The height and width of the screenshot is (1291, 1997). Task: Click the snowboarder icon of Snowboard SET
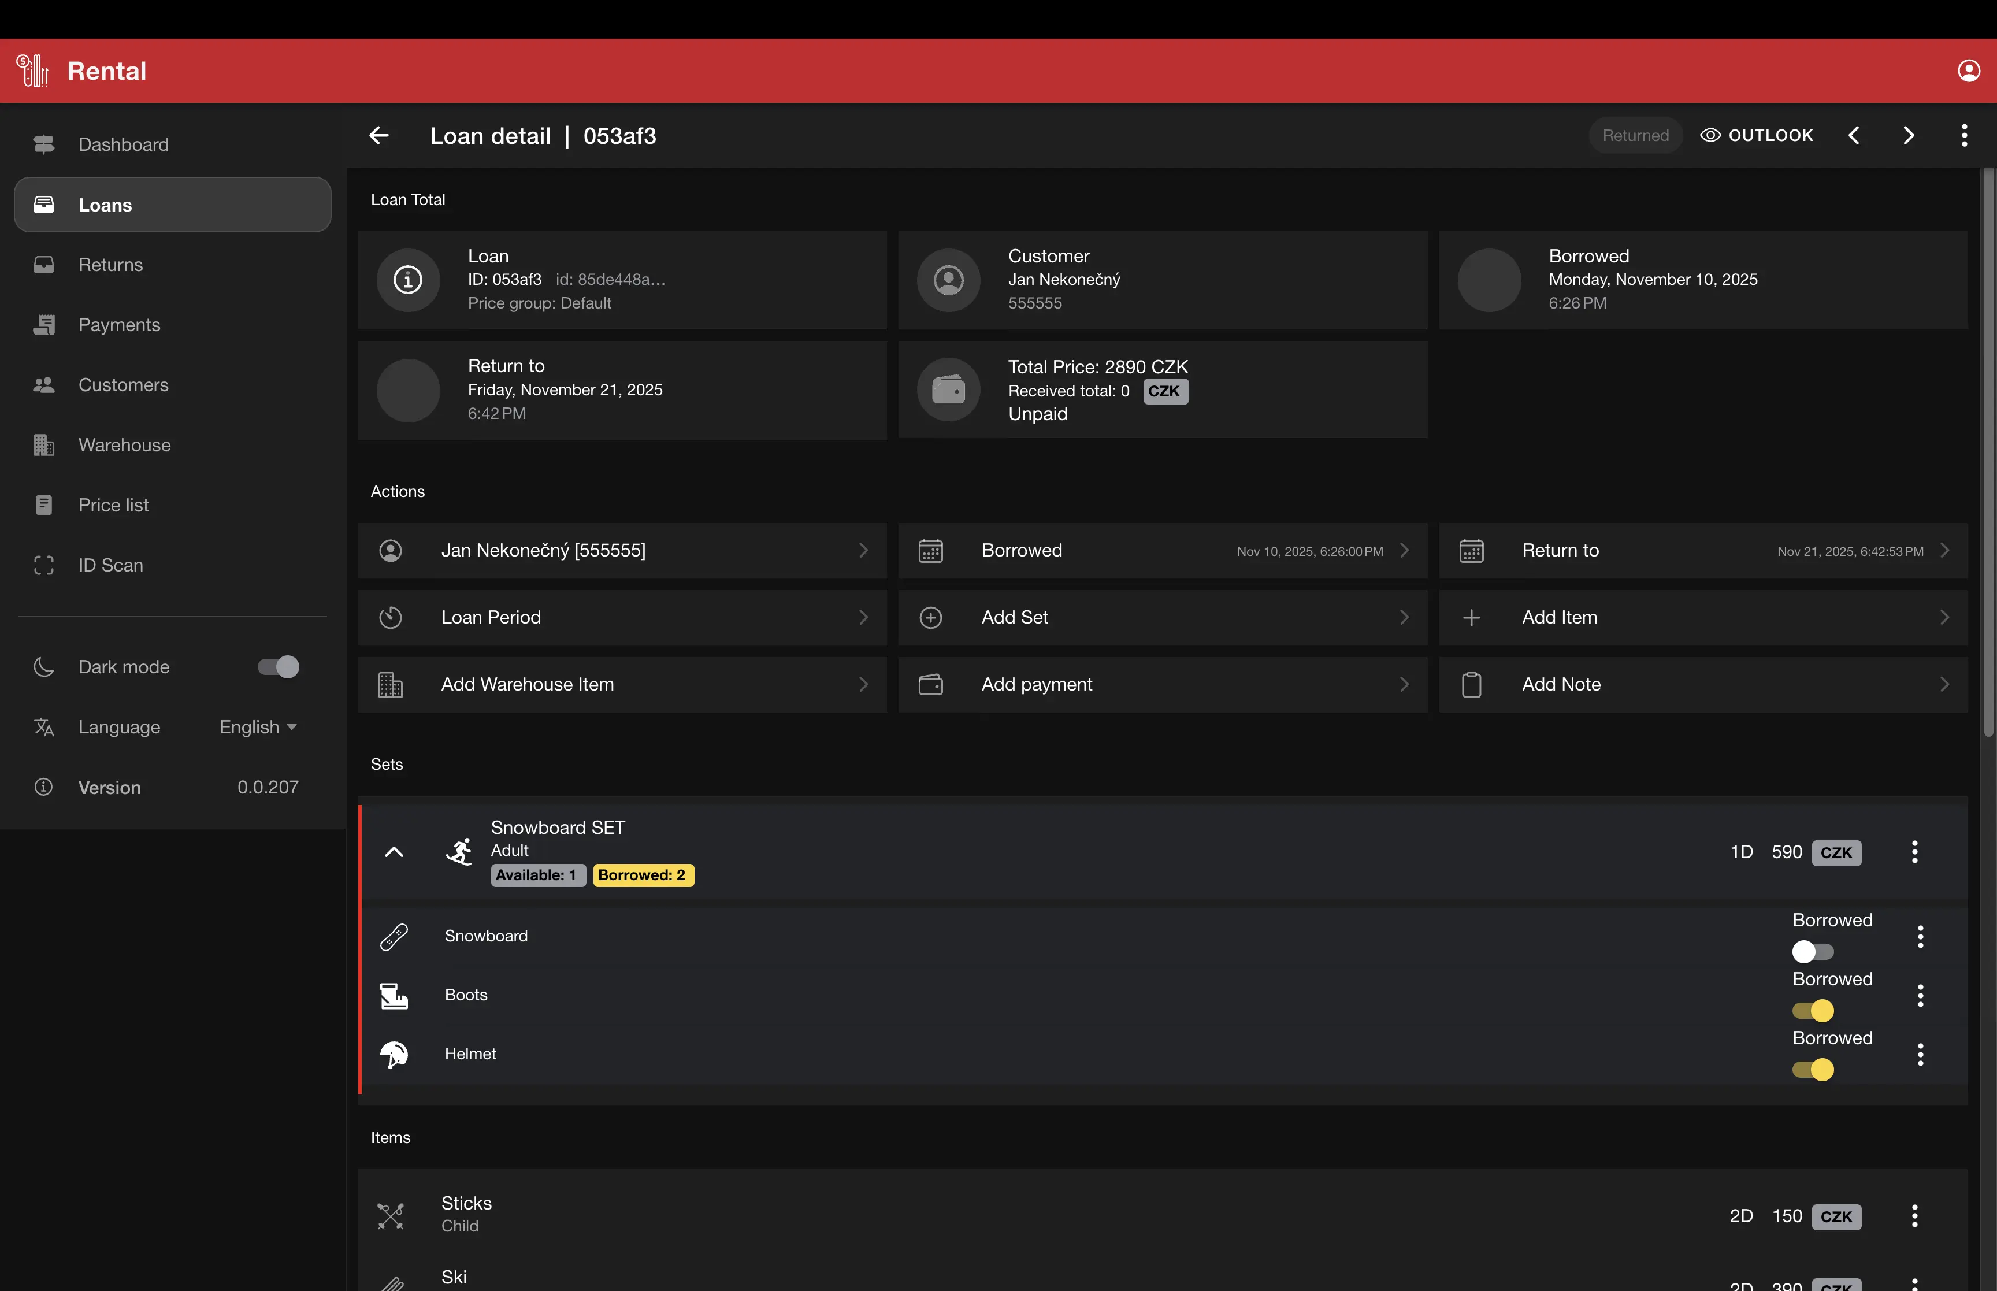(x=459, y=852)
